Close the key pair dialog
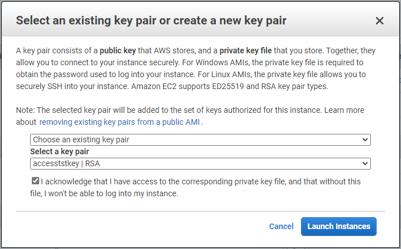401x249 pixels. tap(380, 21)
